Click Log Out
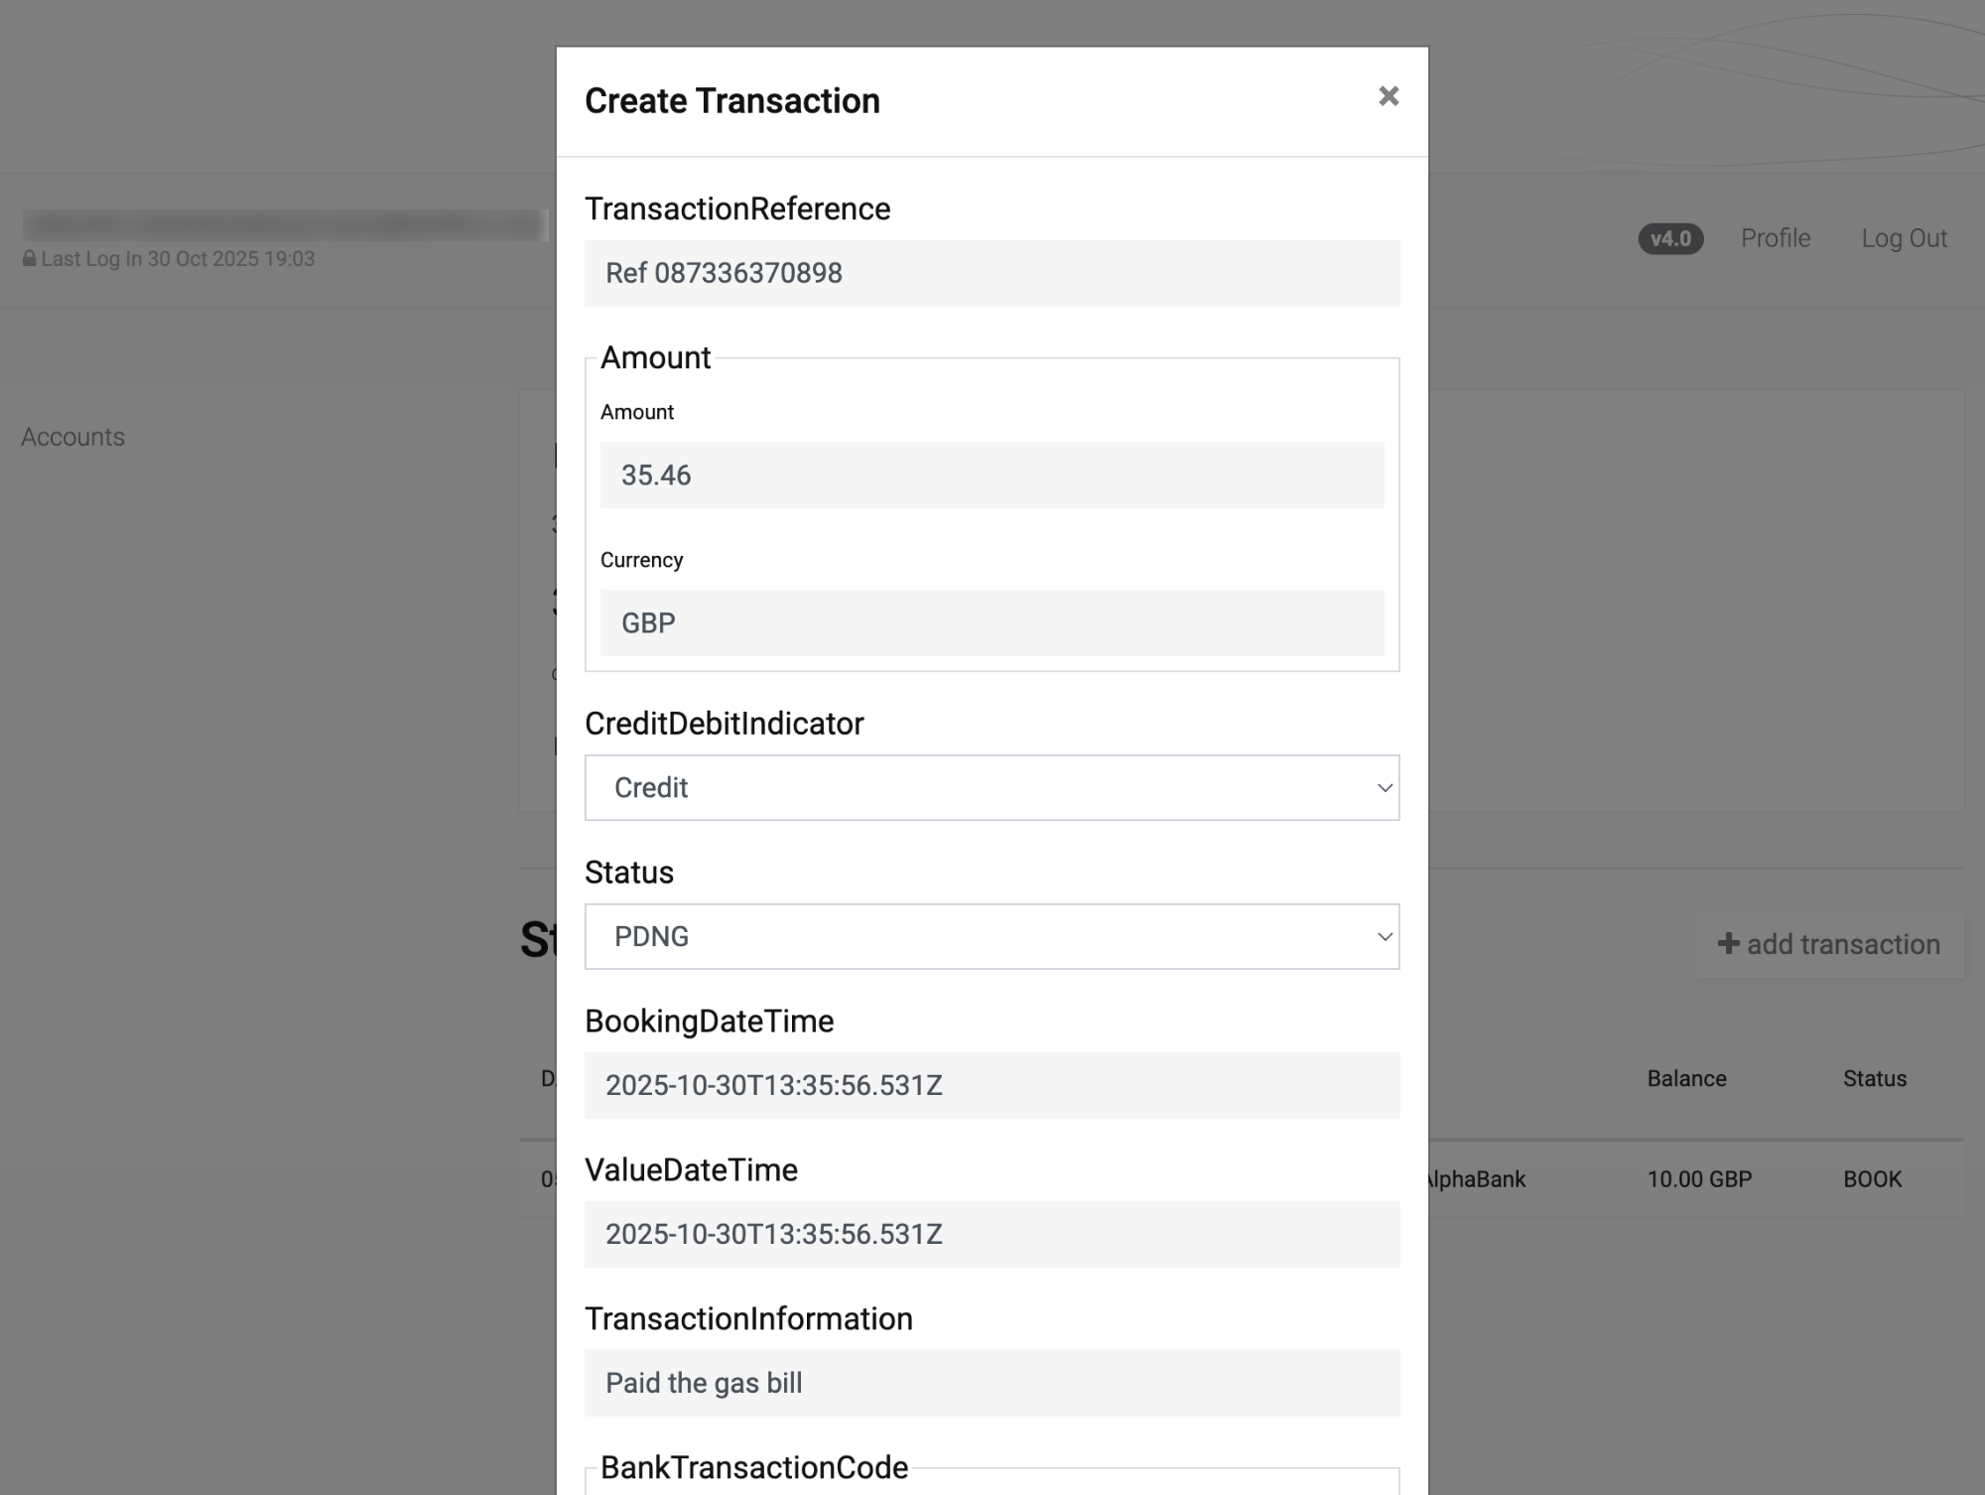This screenshot has width=1985, height=1495. (1904, 238)
